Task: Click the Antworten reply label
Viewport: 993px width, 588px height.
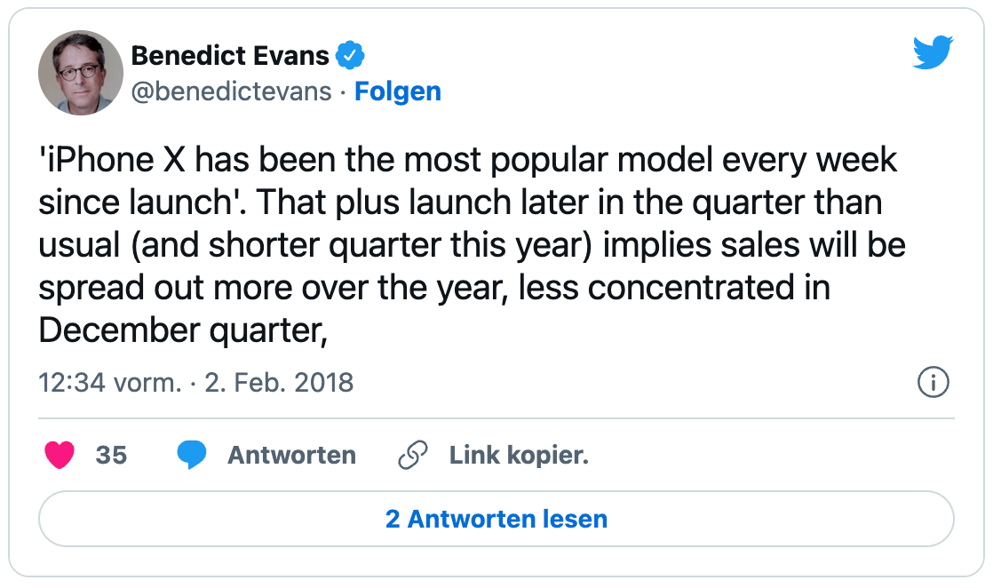Action: (292, 455)
